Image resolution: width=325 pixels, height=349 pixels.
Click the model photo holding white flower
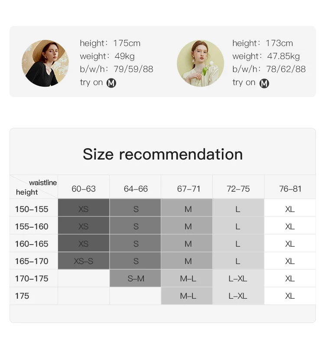click(x=201, y=63)
